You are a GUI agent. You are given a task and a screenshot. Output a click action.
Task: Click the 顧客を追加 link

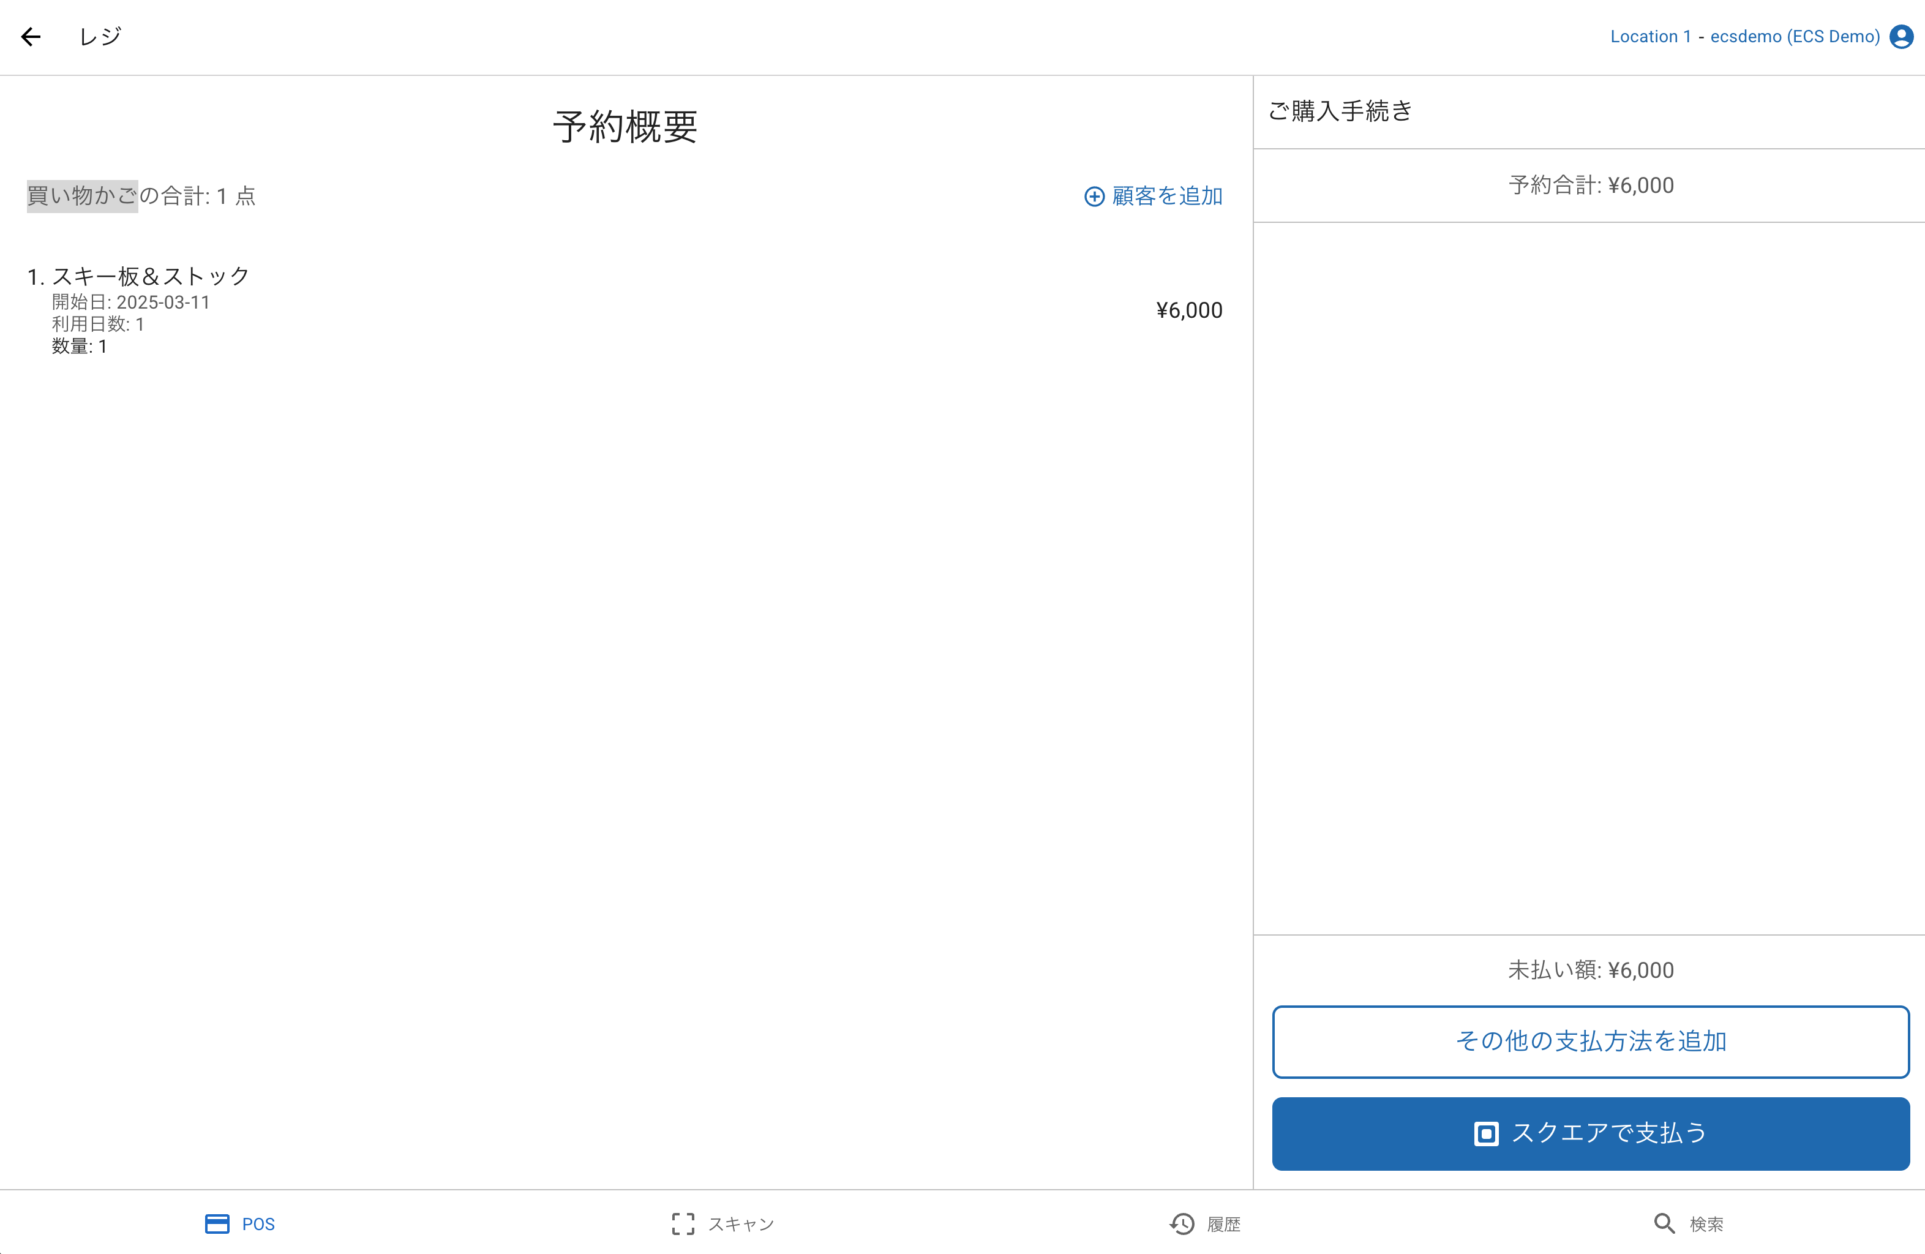1166,197
